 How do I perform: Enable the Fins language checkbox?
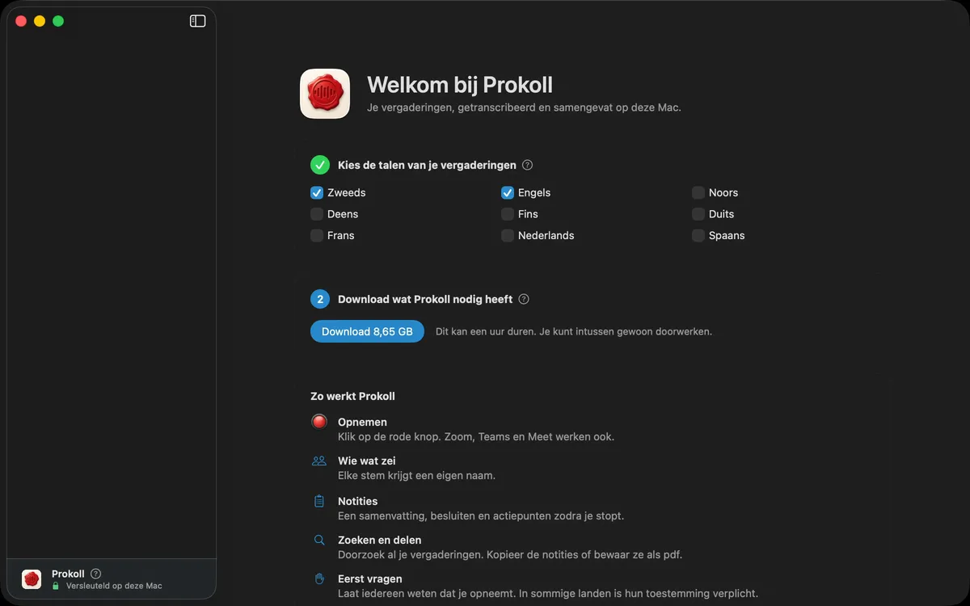[x=508, y=214]
